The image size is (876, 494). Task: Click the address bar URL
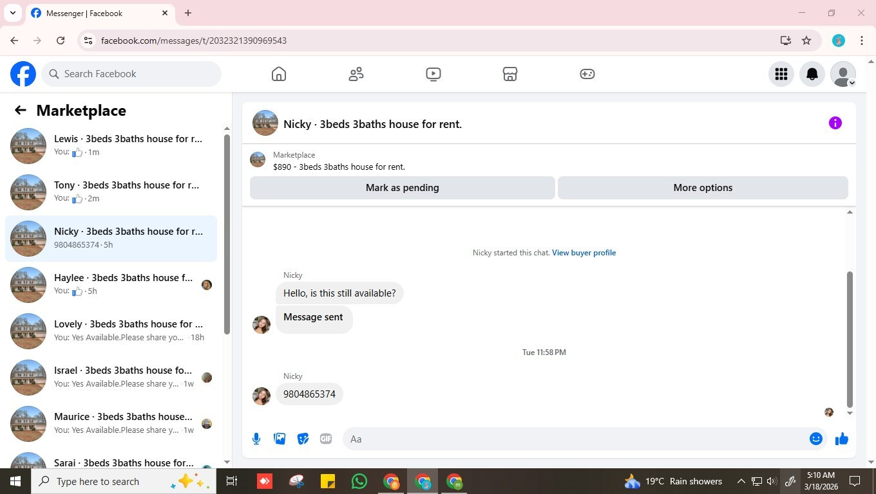pyautogui.click(x=194, y=41)
